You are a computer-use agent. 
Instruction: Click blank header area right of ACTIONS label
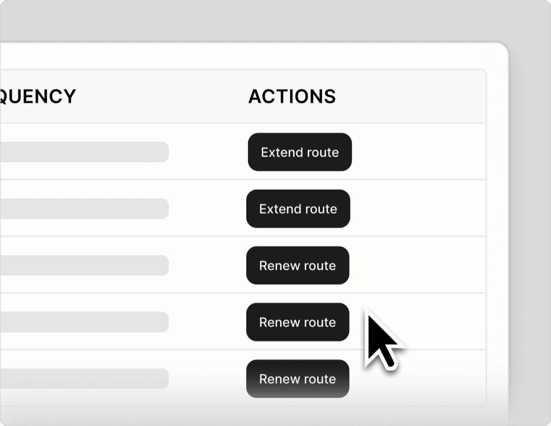[x=411, y=96]
